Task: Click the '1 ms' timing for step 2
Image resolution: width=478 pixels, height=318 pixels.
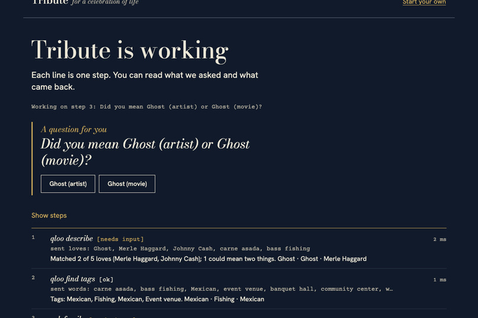Action: tap(439, 280)
